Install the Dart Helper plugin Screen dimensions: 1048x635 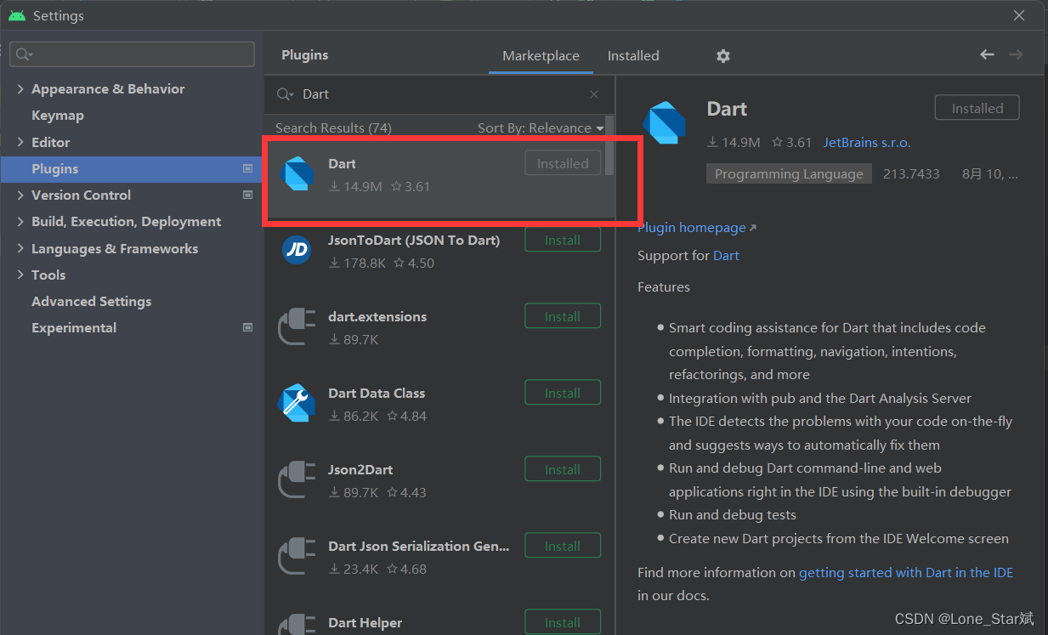point(563,622)
